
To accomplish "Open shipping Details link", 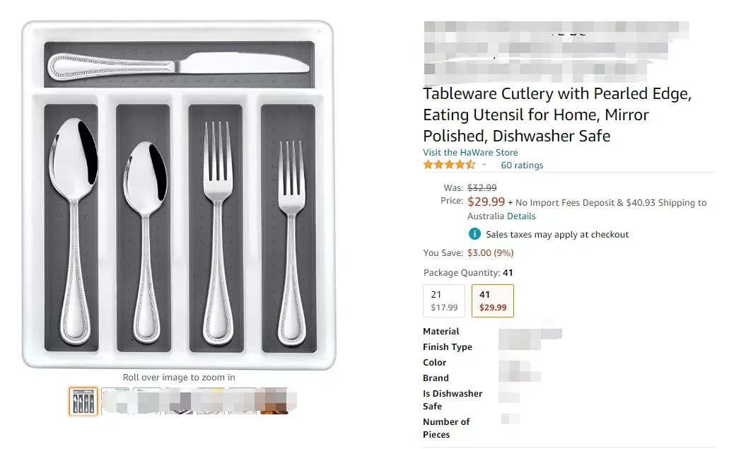I will (521, 216).
